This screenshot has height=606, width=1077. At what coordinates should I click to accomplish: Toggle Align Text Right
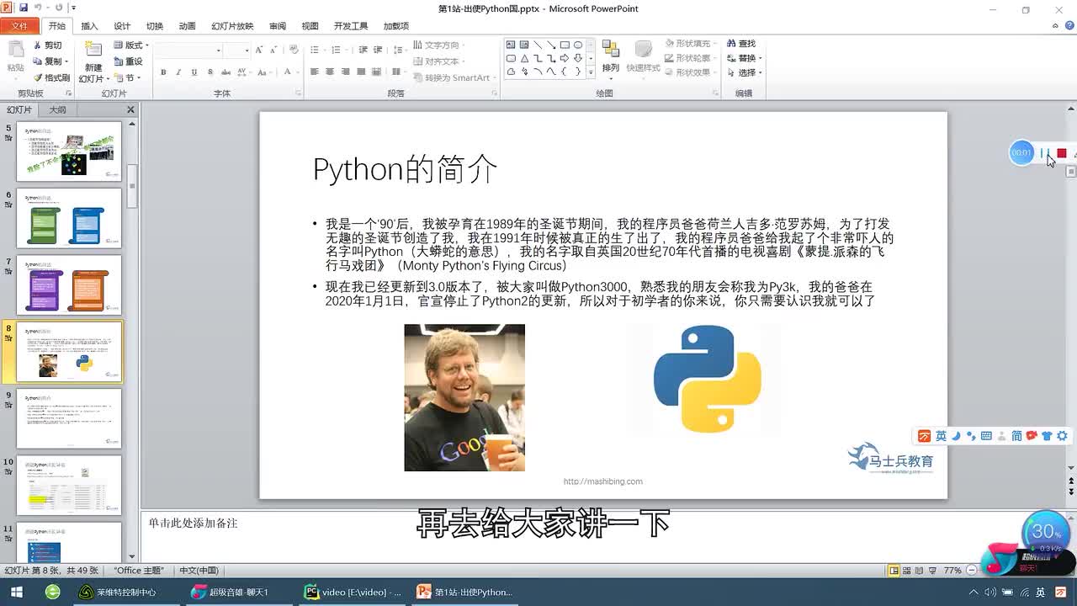click(x=345, y=72)
